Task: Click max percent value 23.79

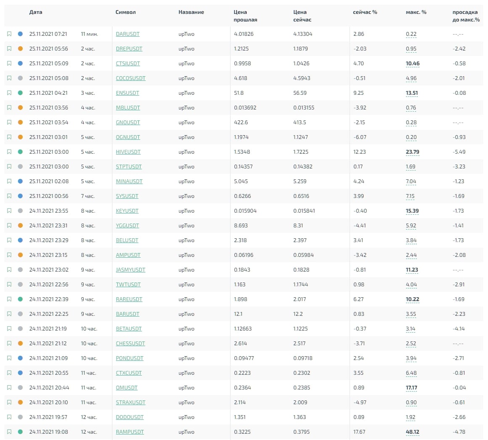Action: [412, 152]
